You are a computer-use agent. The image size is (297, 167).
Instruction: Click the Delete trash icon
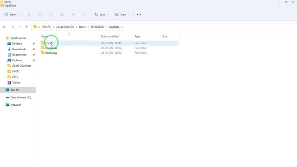tap(84, 14)
